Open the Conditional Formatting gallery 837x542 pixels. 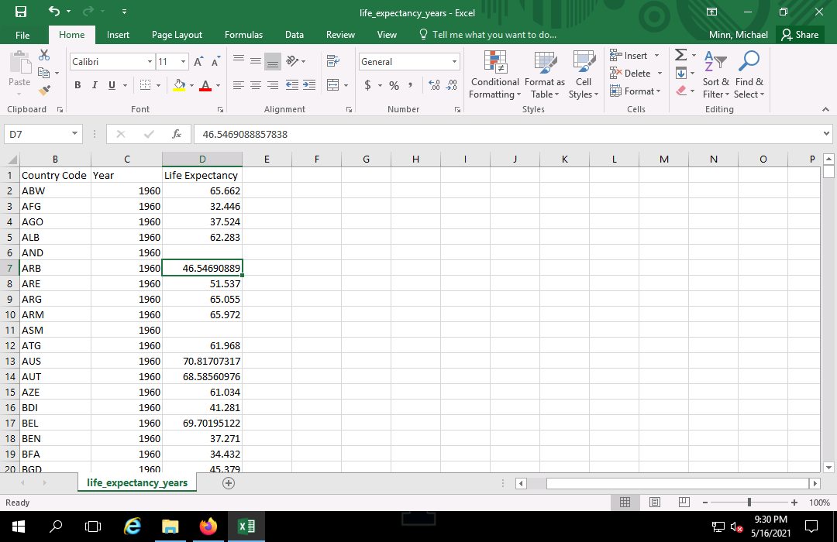tap(494, 74)
